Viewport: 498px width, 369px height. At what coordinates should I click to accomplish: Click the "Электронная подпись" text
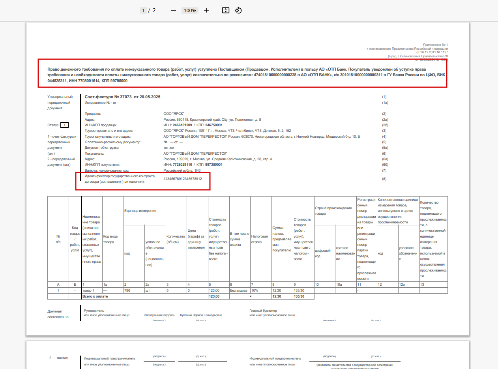[159, 315]
